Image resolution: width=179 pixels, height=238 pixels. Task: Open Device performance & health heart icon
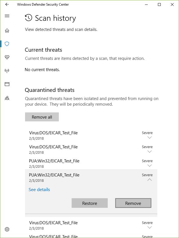[7, 57]
